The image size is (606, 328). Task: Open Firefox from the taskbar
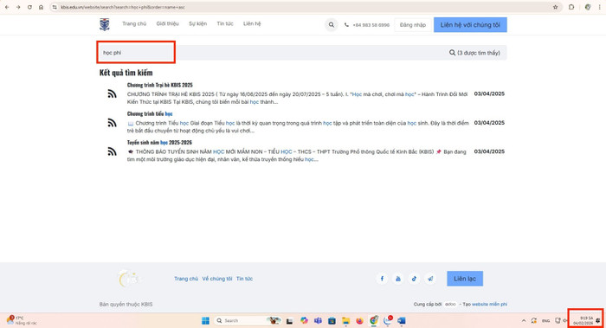coord(359,321)
